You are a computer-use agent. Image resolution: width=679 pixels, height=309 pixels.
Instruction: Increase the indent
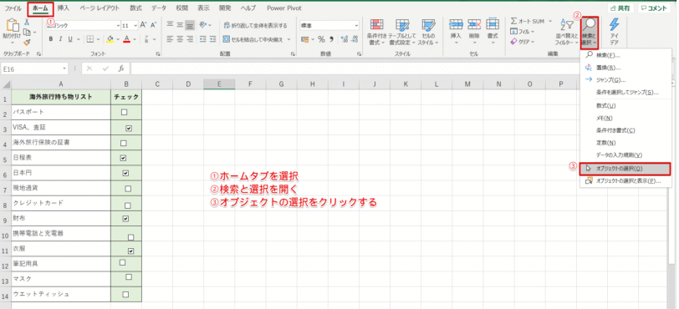click(212, 39)
